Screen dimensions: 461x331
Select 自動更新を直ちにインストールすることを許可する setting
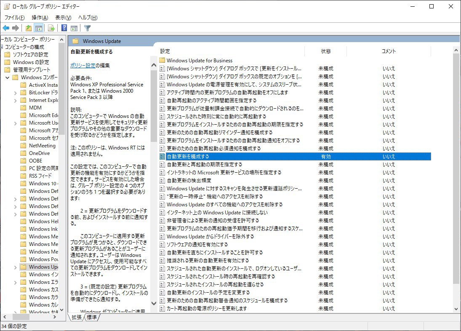coord(215,253)
